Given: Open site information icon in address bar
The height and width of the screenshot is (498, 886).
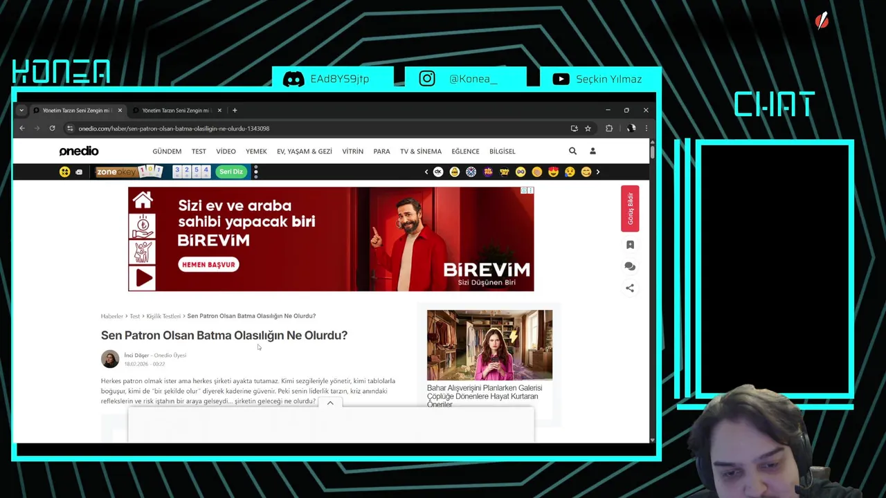Looking at the screenshot, I should (x=70, y=128).
